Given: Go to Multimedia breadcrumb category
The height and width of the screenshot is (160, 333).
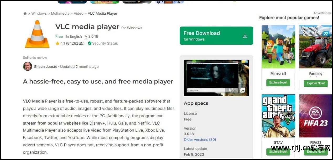Looking at the screenshot, I should 60,13.
